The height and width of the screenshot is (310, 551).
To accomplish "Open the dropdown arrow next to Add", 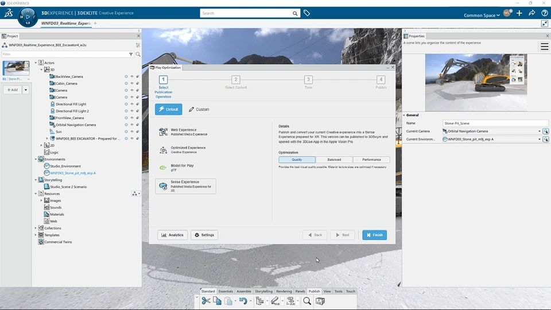I will coord(26,90).
